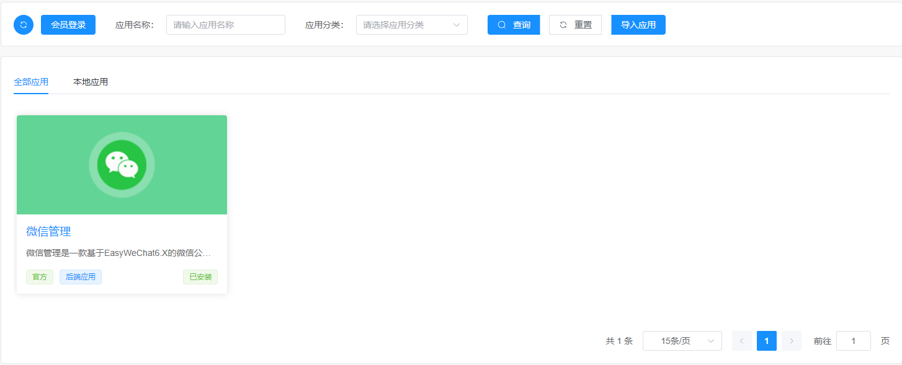Click the chevron arrow in the category select

[457, 25]
